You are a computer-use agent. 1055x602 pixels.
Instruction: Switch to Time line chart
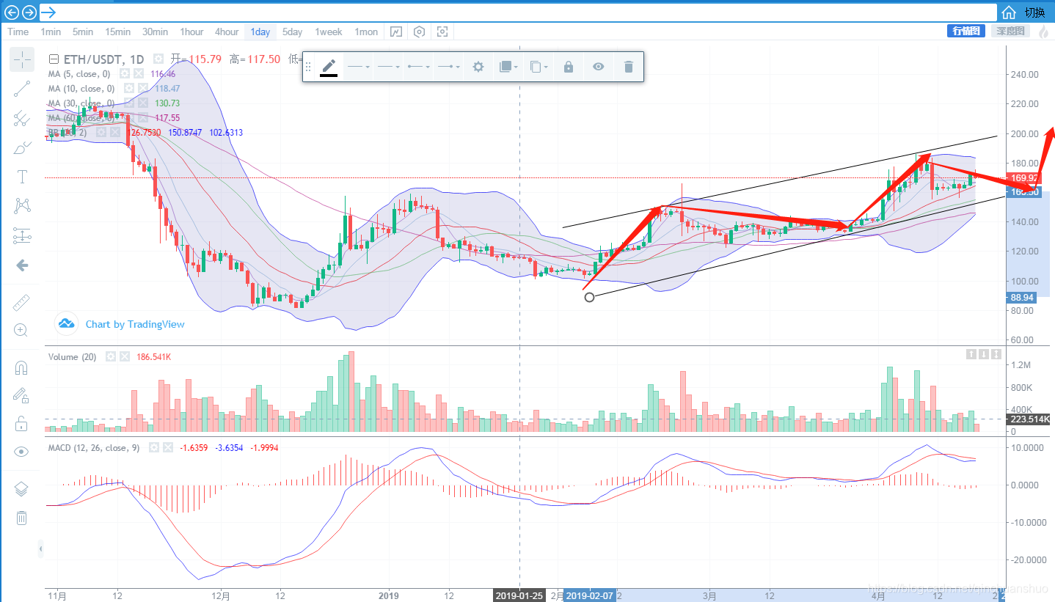click(x=18, y=32)
